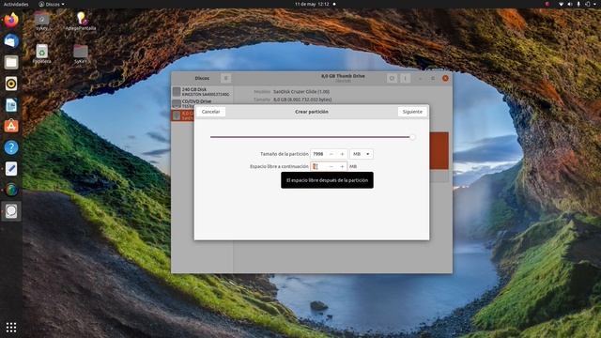Image resolution: width=601 pixels, height=338 pixels.
Task: Open the Discos app menu in top bar
Action: tap(52, 4)
